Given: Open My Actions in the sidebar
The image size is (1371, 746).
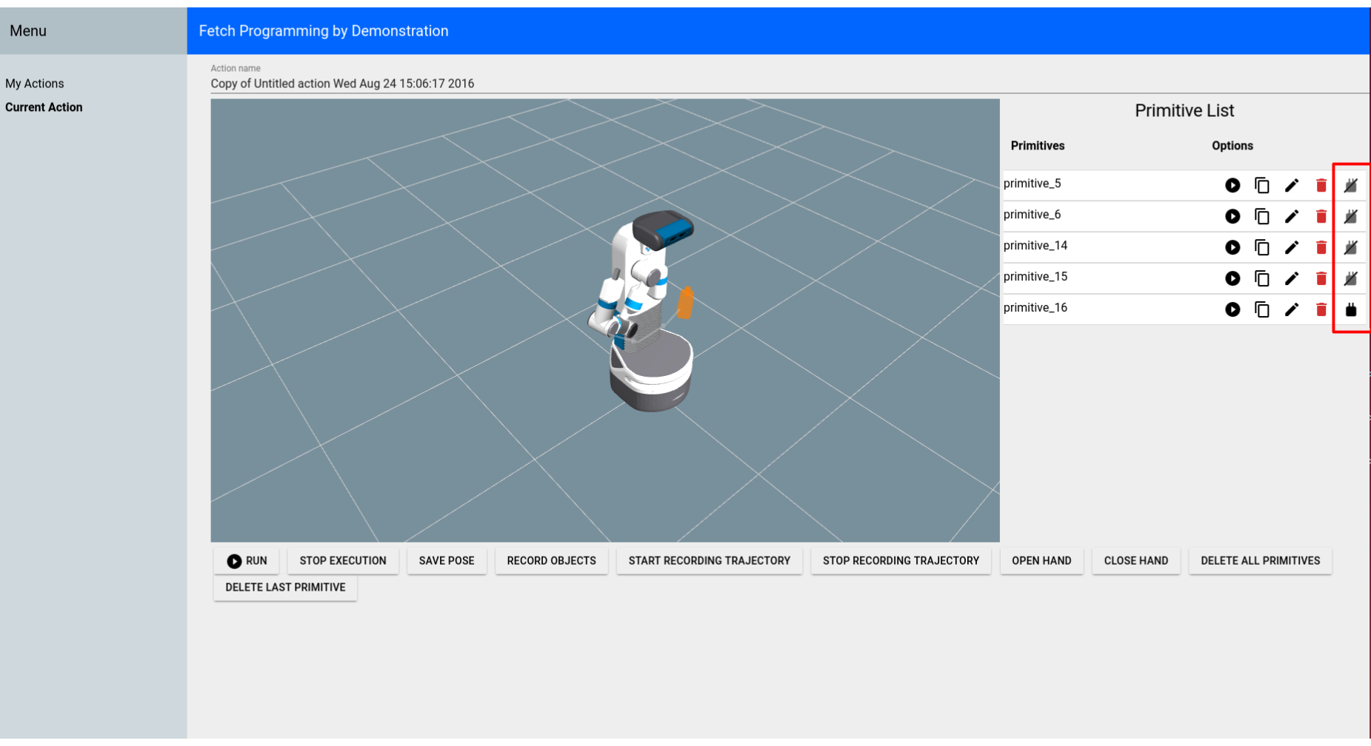Looking at the screenshot, I should click(35, 84).
